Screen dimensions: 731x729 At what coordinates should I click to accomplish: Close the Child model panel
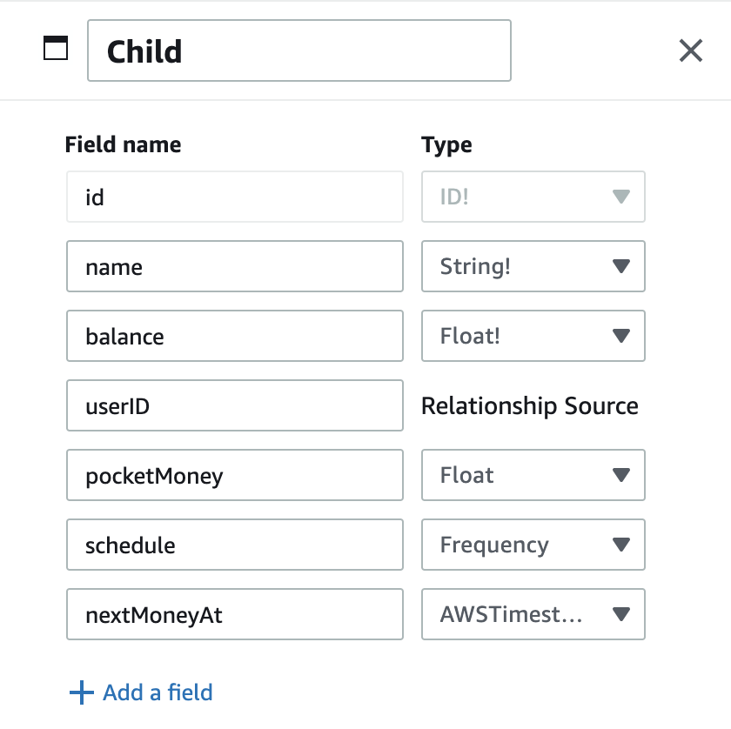[x=690, y=50]
